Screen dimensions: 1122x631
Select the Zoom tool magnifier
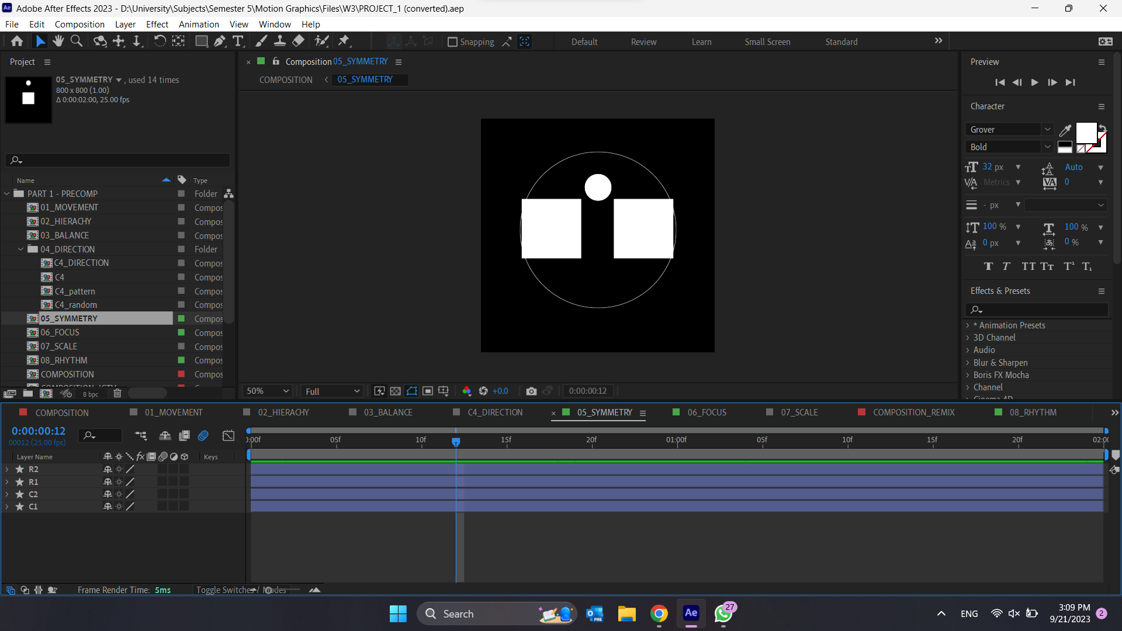pos(77,41)
